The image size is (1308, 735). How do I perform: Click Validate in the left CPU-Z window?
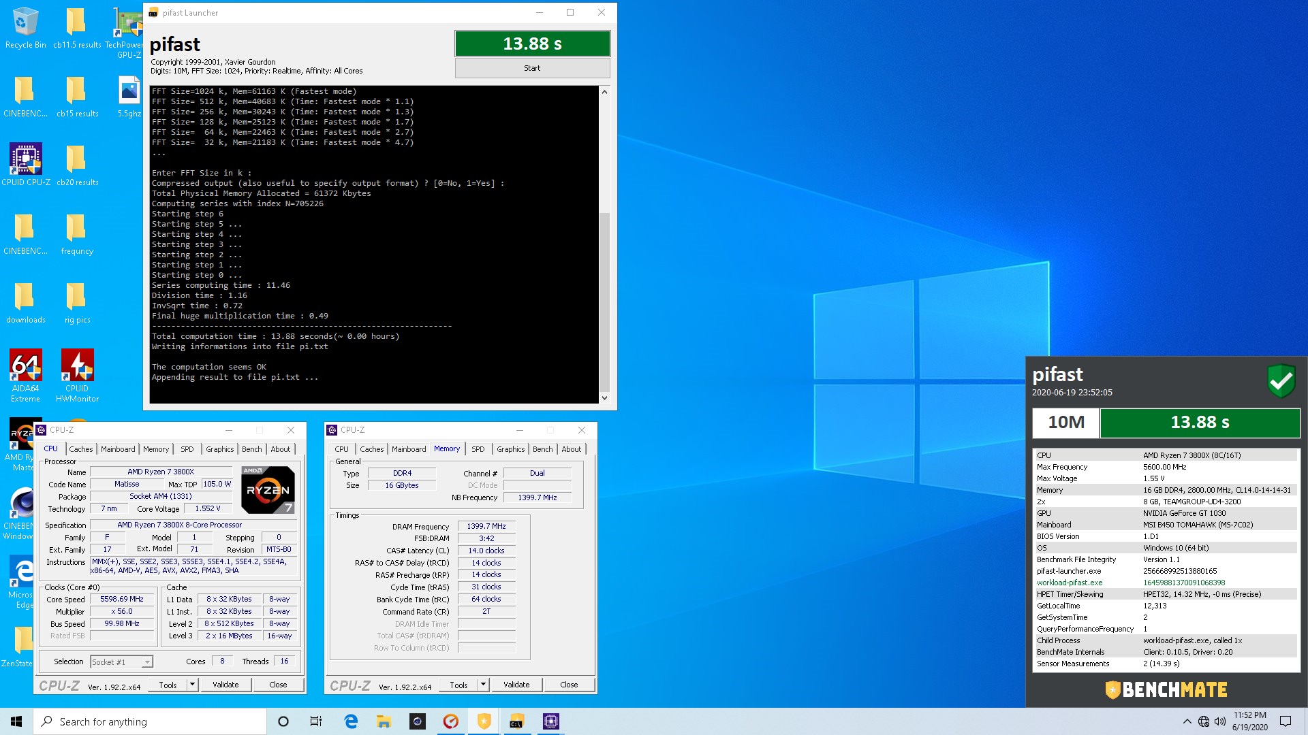tap(225, 685)
